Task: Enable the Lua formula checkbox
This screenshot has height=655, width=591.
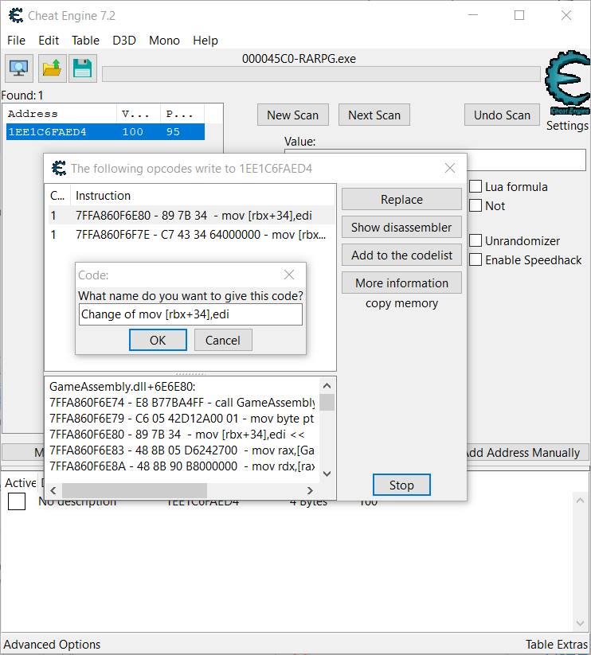Action: [x=476, y=187]
